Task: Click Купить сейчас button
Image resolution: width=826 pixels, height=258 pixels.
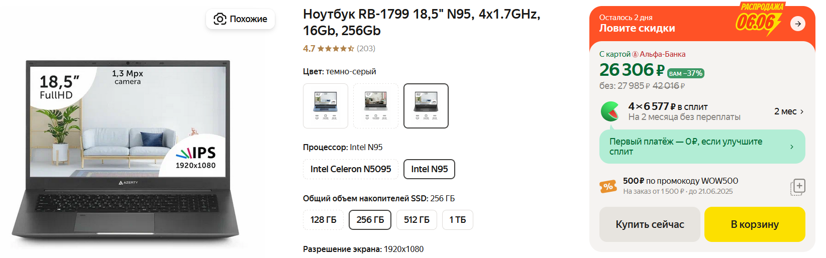Action: 650,224
